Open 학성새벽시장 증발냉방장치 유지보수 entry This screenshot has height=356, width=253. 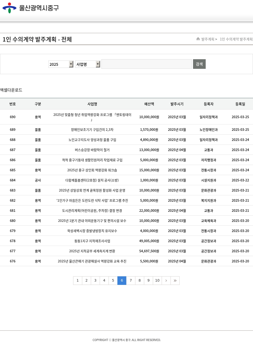click(92, 231)
